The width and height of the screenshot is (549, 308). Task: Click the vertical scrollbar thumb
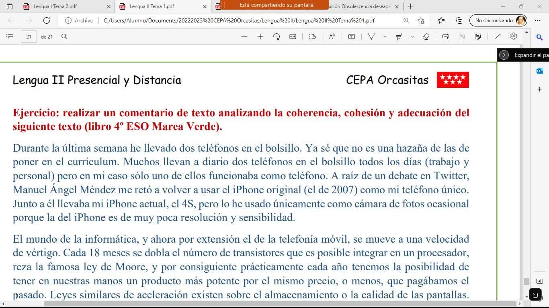(x=526, y=282)
